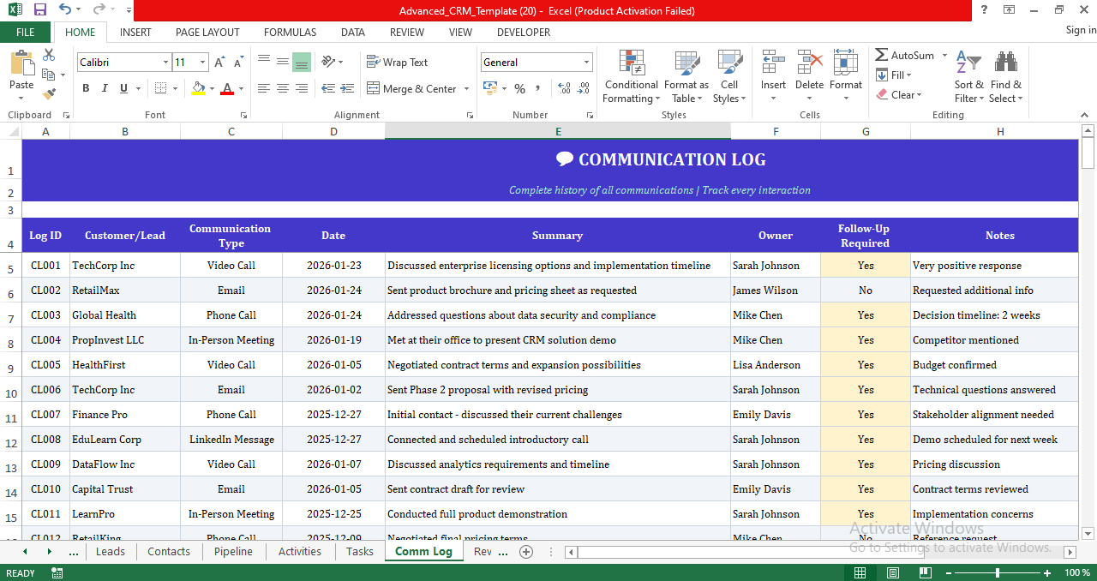Screen dimensions: 1097x581
Task: Toggle underline formatting
Action: [123, 88]
